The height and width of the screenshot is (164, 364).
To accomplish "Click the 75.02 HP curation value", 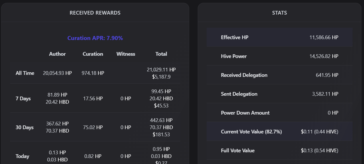I will coord(93,127).
